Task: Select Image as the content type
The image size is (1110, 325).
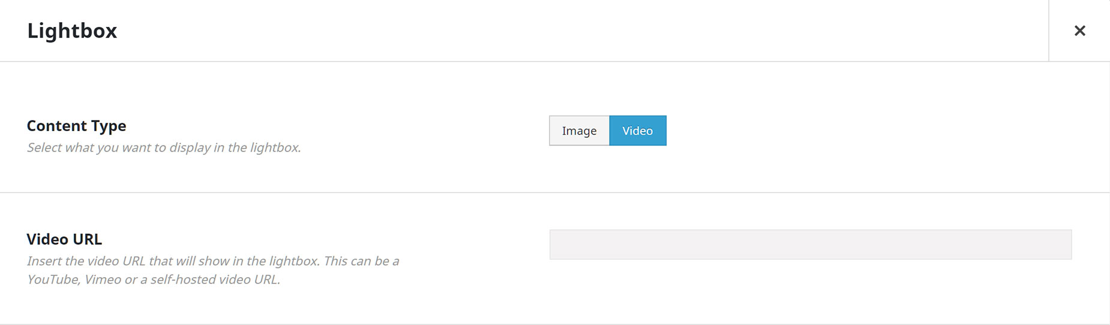Action: [x=579, y=130]
